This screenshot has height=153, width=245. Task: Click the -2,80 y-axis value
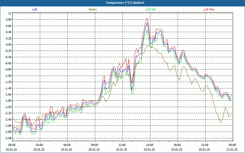coord(9,132)
